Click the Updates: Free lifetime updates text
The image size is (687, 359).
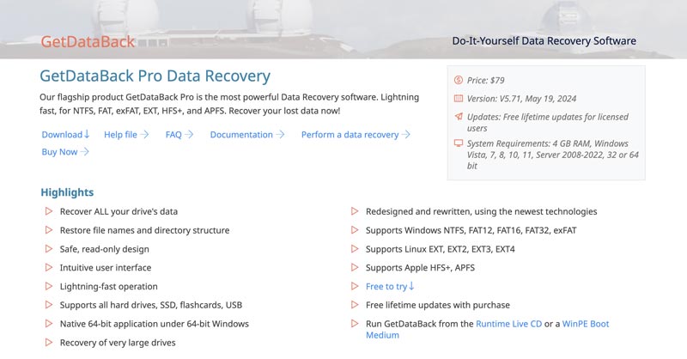(548, 122)
